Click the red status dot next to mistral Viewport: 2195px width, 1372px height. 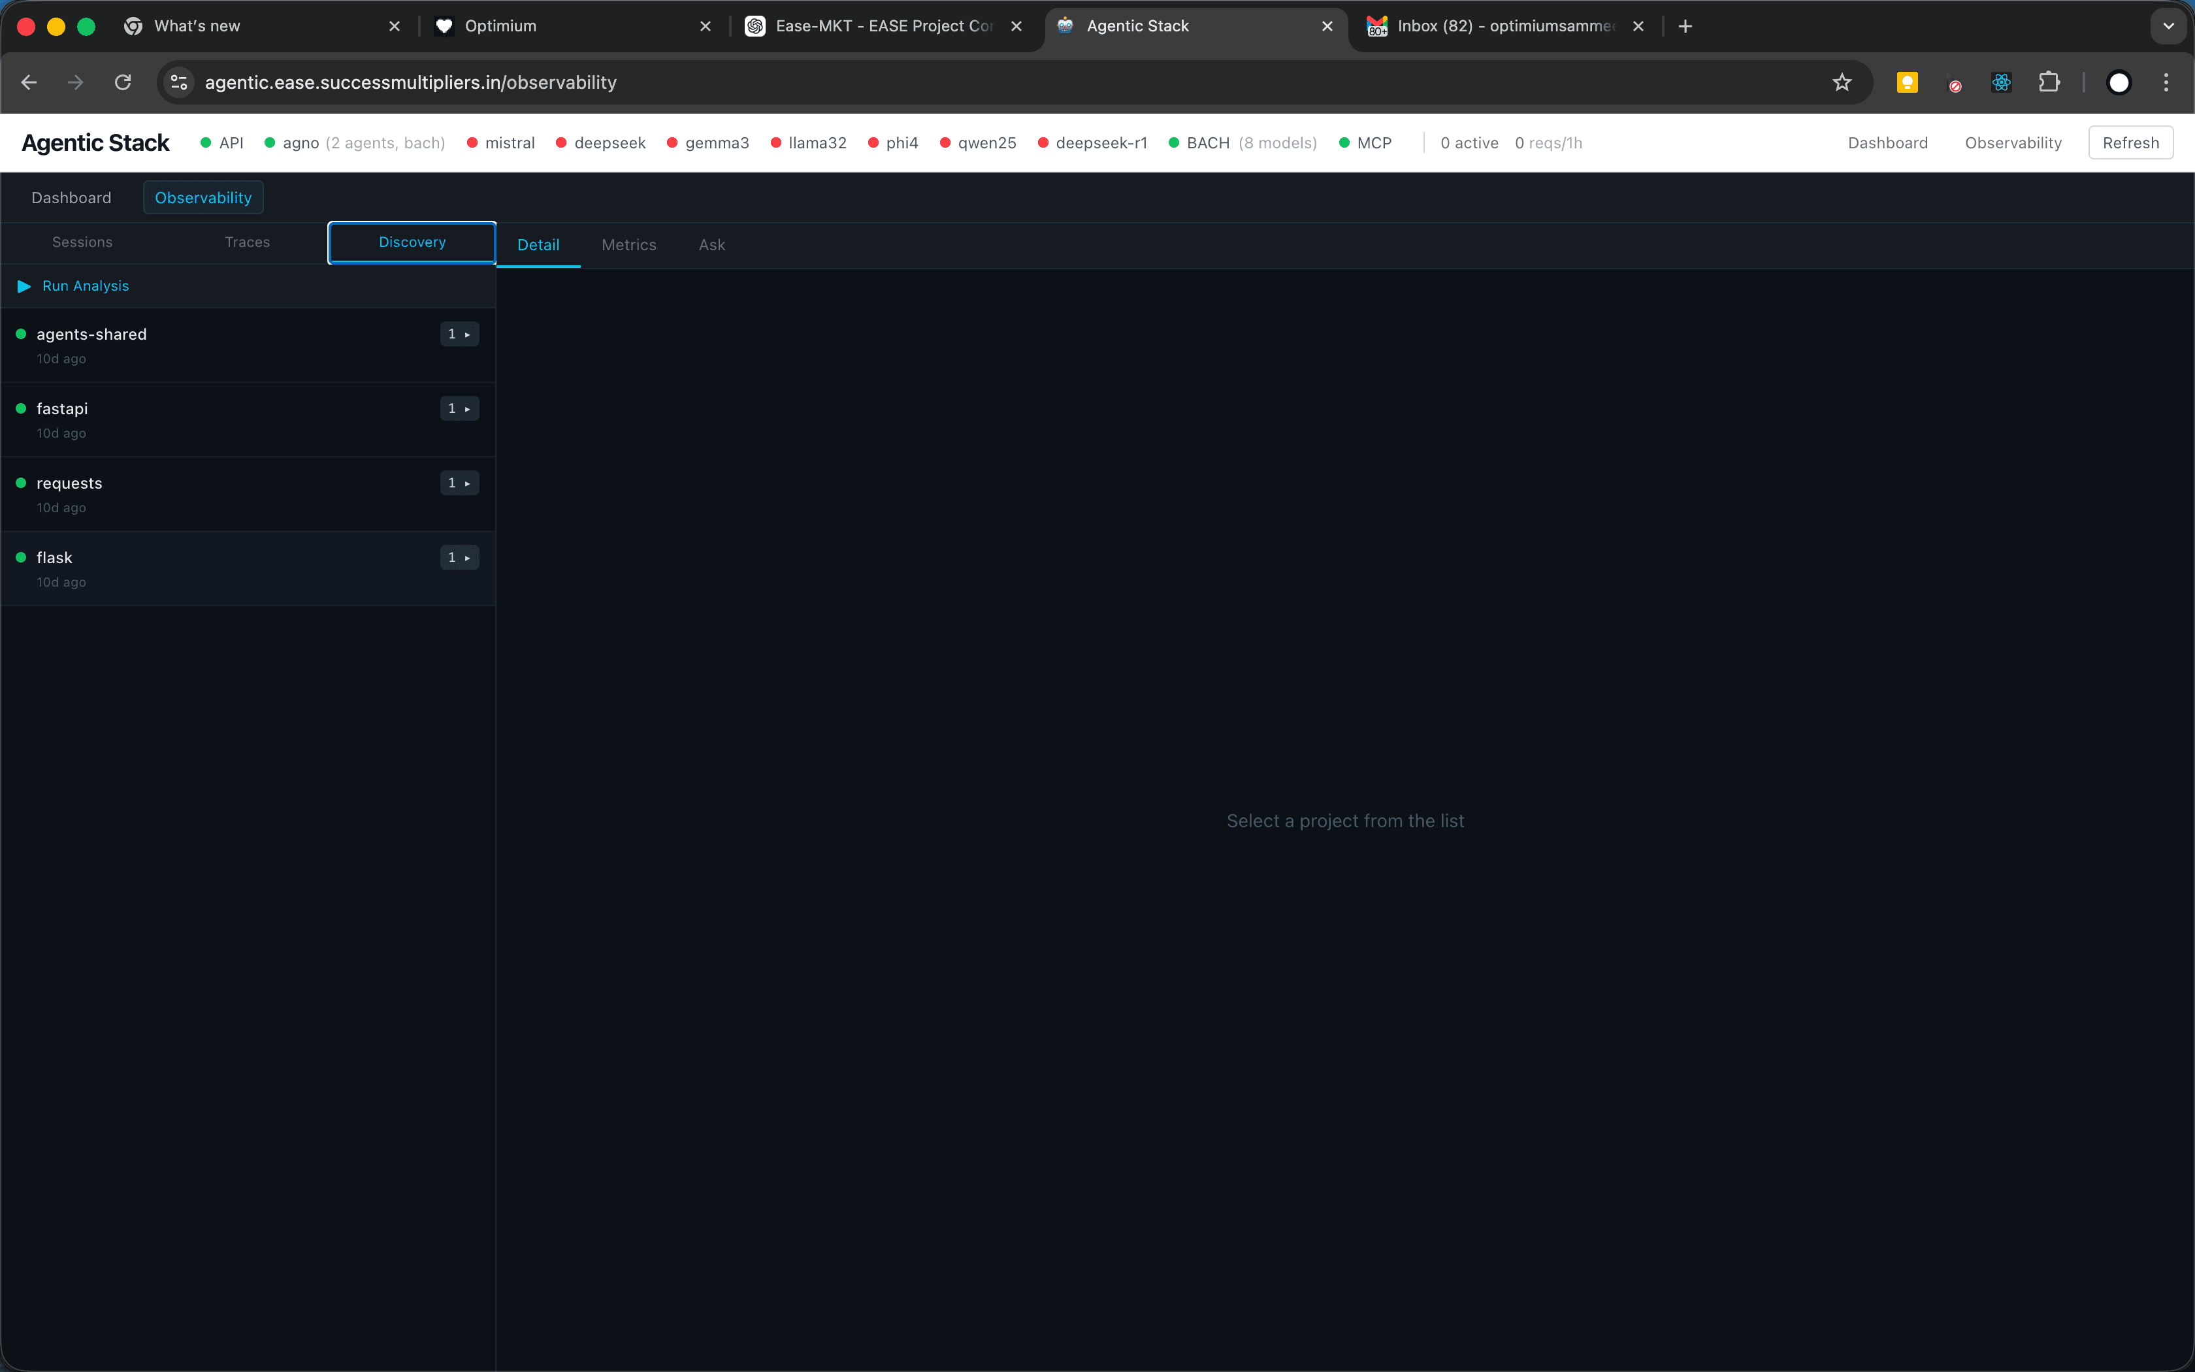[x=472, y=142]
